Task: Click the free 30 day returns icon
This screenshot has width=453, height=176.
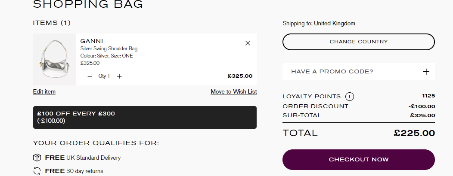Action: [37, 171]
